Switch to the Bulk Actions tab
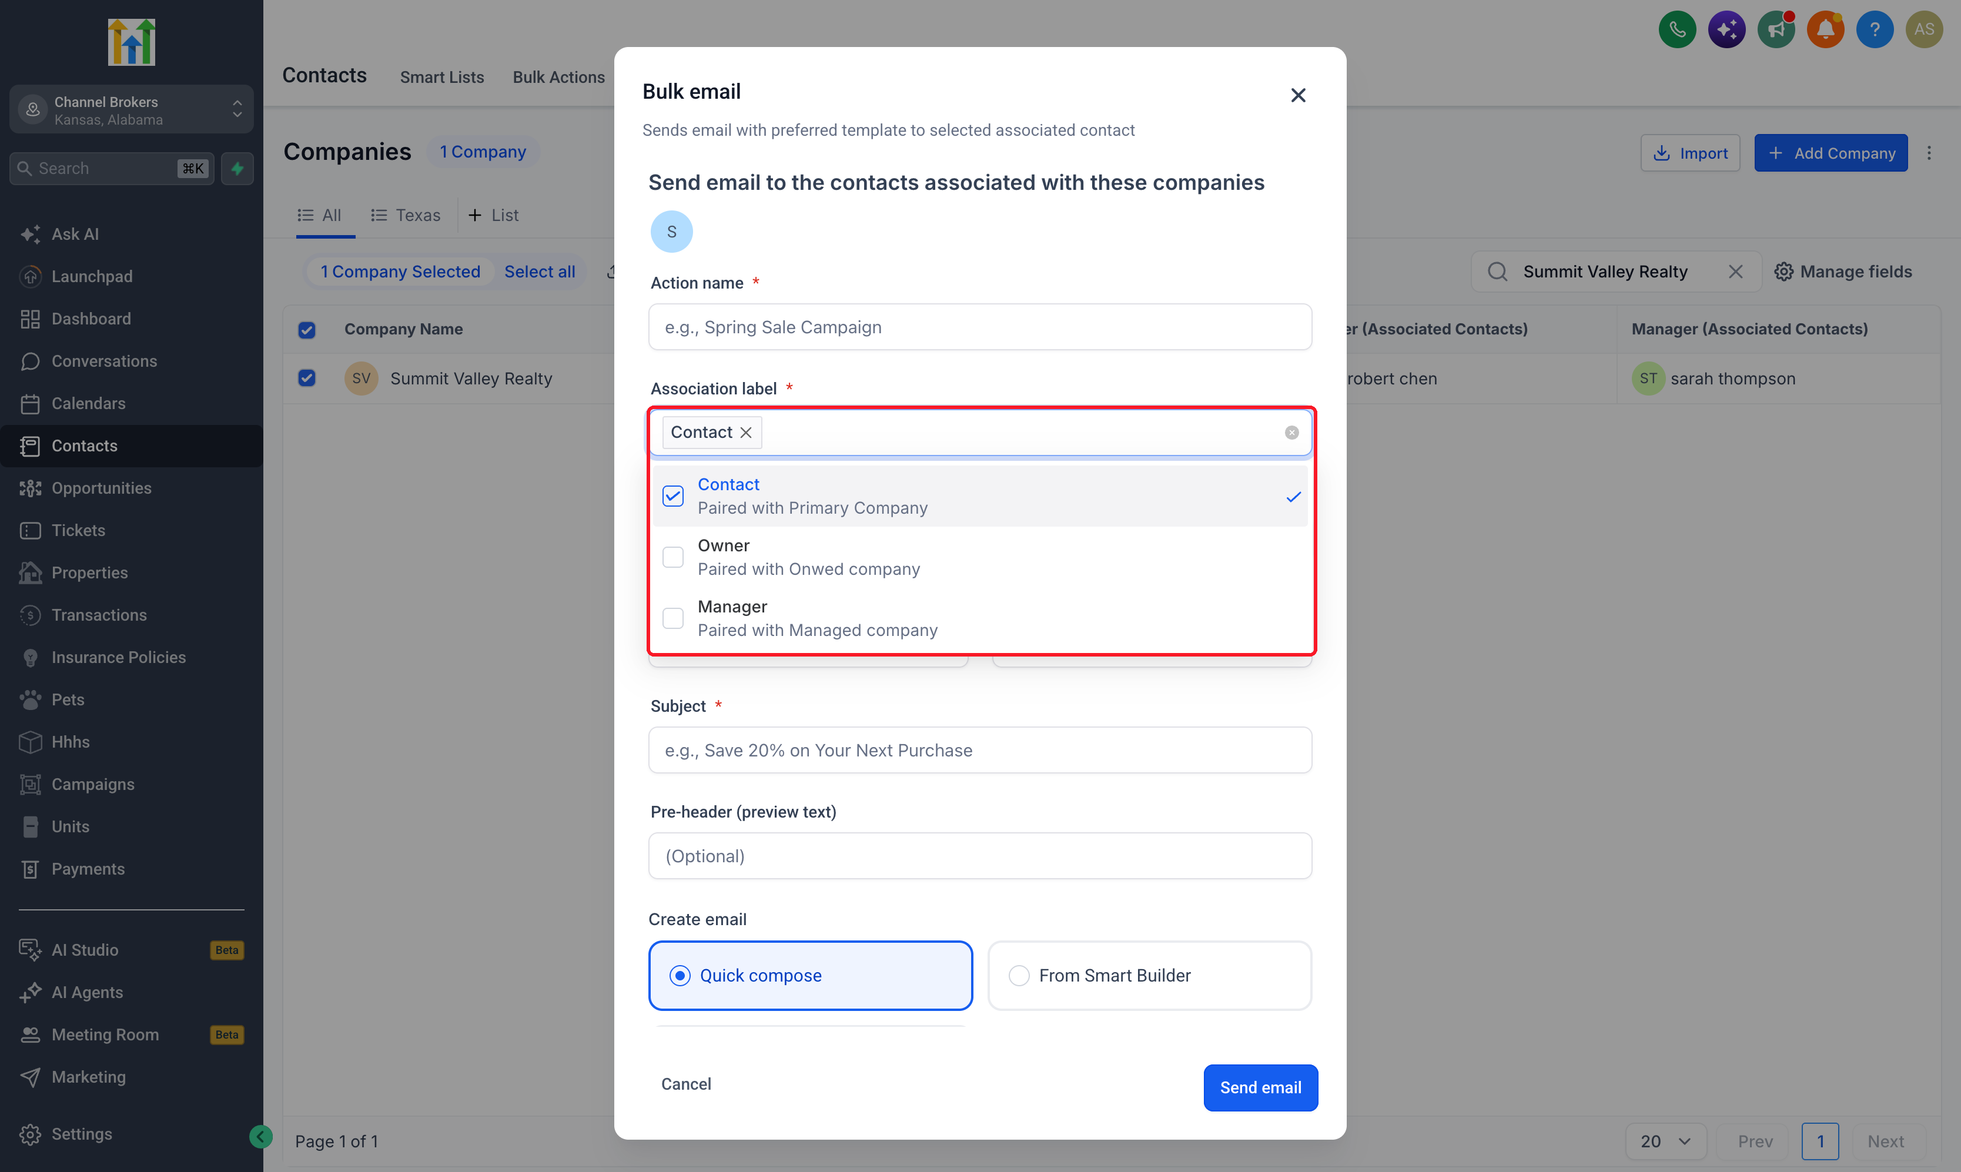This screenshot has height=1172, width=1961. pyautogui.click(x=558, y=78)
